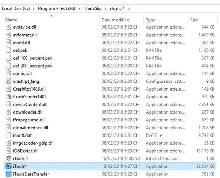Select the avformat.dll file name
The width and height of the screenshot is (220, 178).
tap(25, 35)
